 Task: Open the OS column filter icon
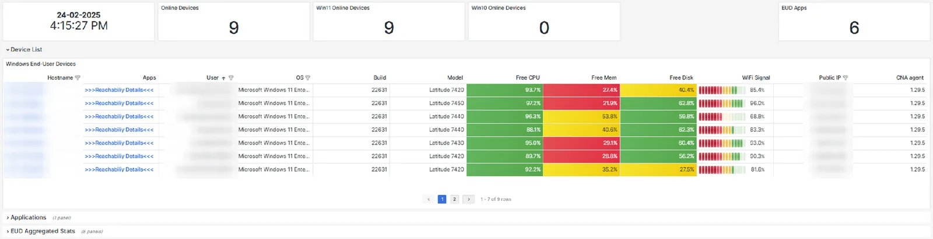(x=308, y=78)
